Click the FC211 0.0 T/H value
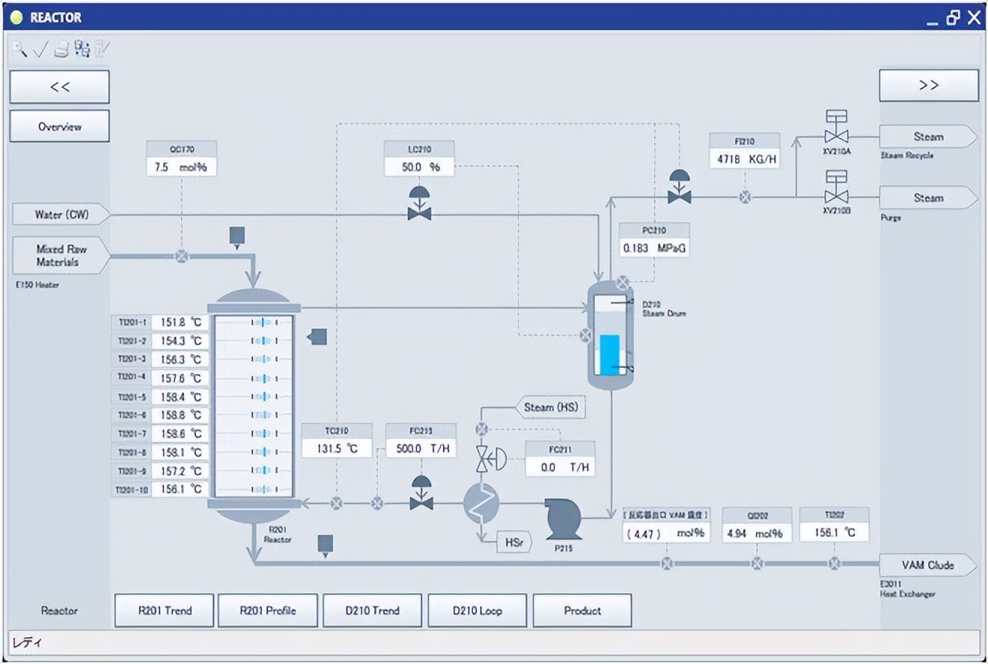The width and height of the screenshot is (988, 664). click(560, 467)
